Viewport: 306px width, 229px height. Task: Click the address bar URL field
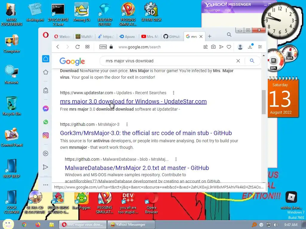tap(140, 47)
